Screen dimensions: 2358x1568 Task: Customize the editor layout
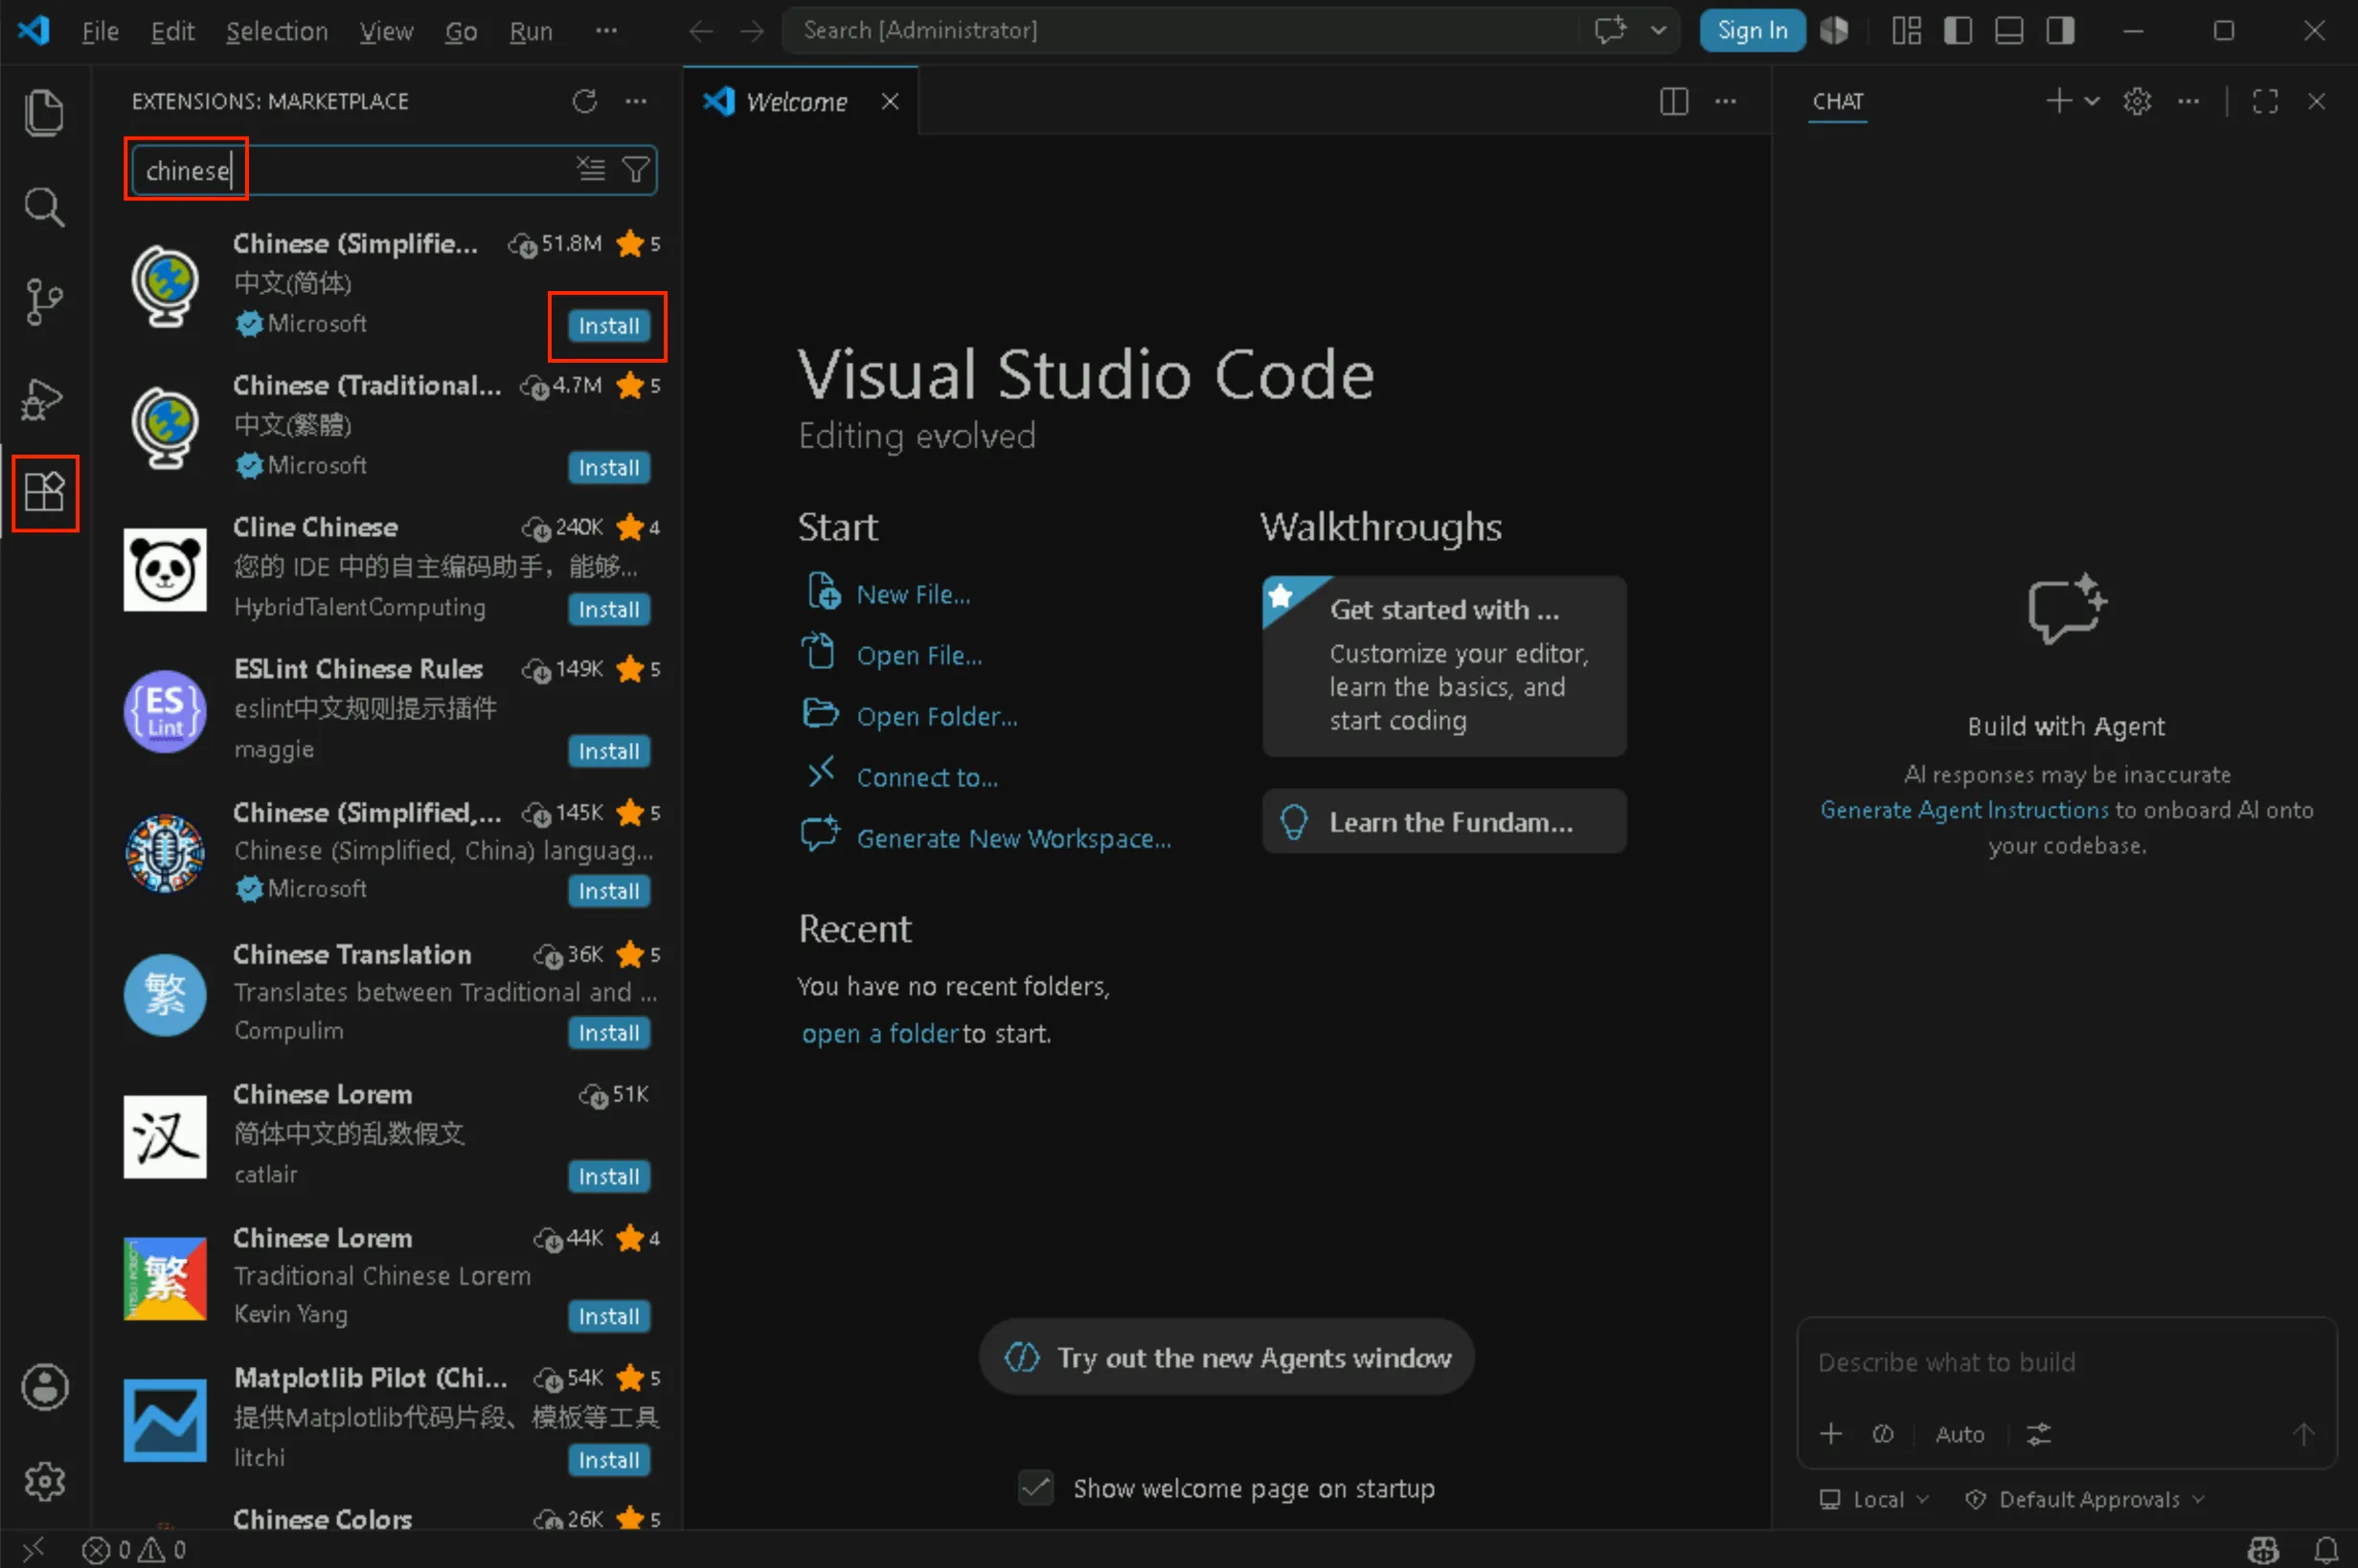[x=1906, y=31]
